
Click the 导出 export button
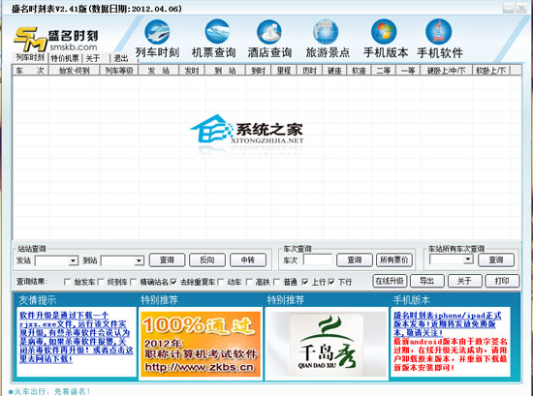pyautogui.click(x=427, y=281)
